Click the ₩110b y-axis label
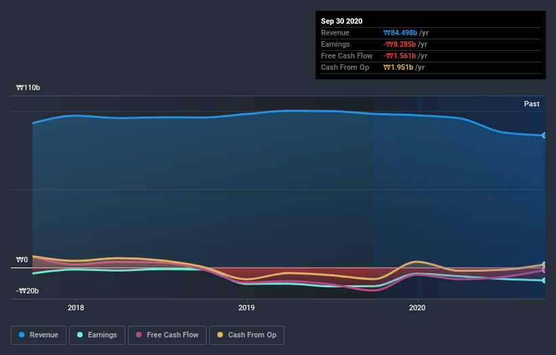Viewport: 556px width, 355px height. (x=28, y=87)
